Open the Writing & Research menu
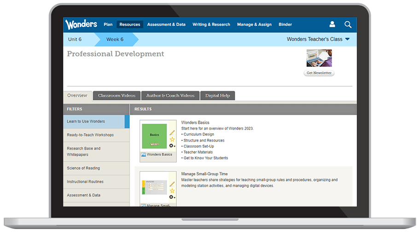 211,24
